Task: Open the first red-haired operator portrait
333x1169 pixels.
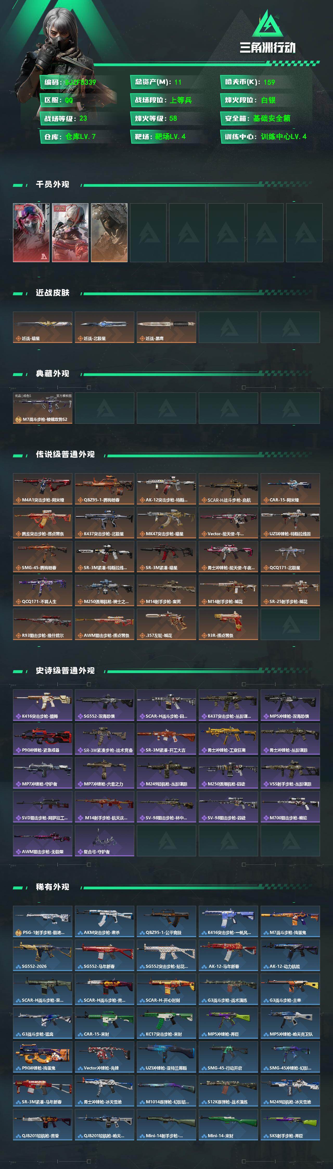Action: [x=31, y=233]
